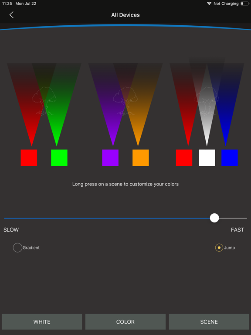Select the red, white, blue light scene
The width and height of the screenshot is (251, 335).
click(x=207, y=102)
